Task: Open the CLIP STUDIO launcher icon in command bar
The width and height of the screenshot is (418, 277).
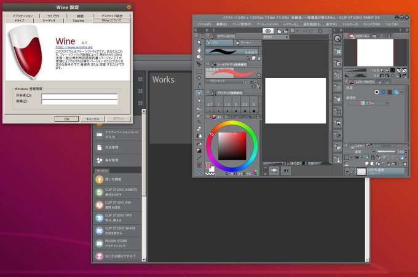Action: 269,31
